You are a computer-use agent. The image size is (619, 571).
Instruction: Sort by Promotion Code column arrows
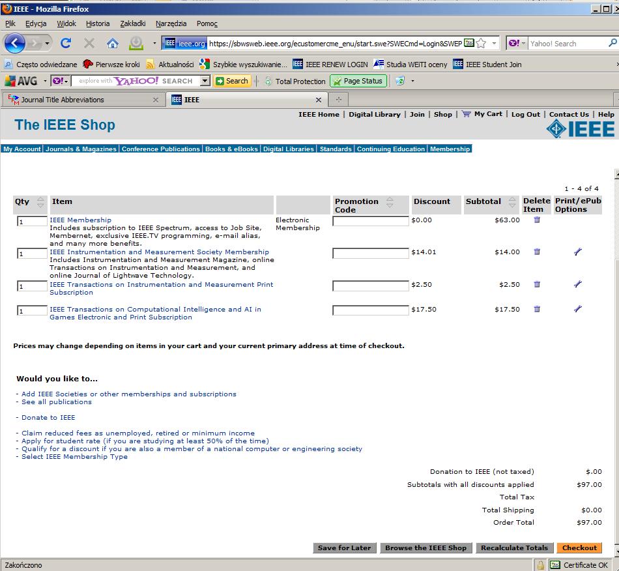(x=390, y=202)
